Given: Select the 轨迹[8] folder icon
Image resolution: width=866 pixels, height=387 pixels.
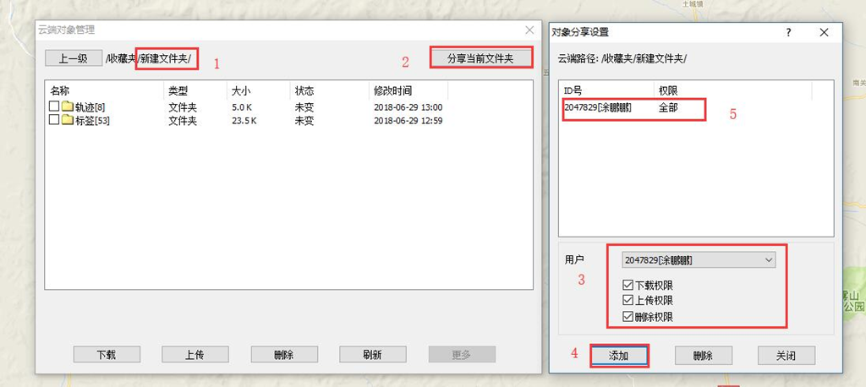Looking at the screenshot, I should tap(68, 106).
